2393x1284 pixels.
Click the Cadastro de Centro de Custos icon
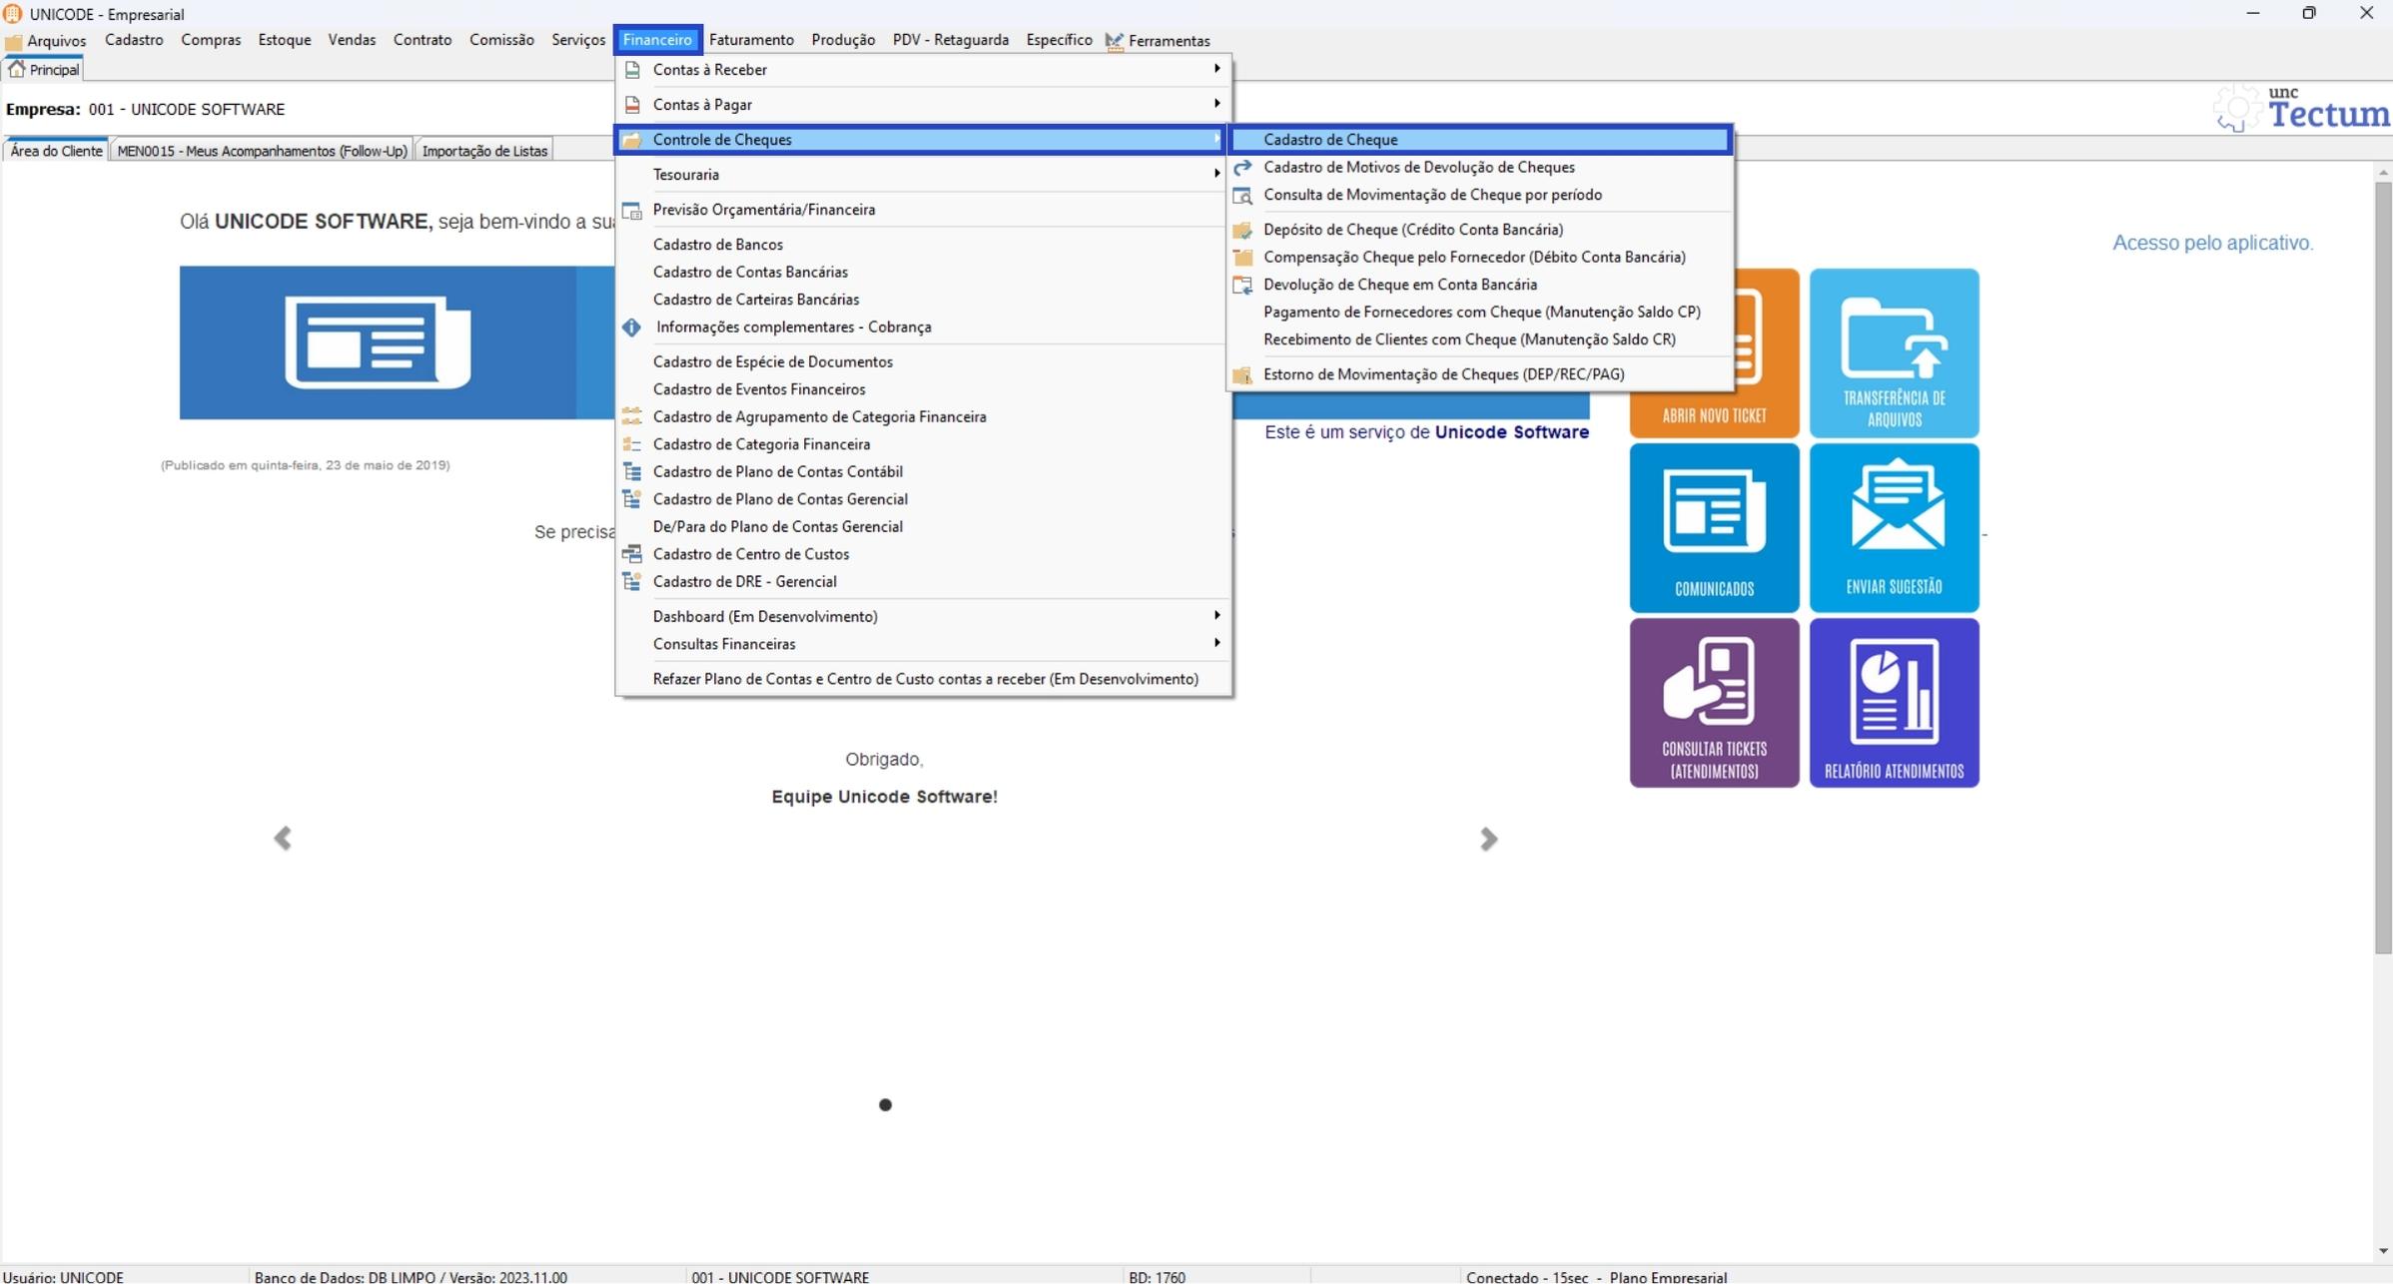point(631,554)
